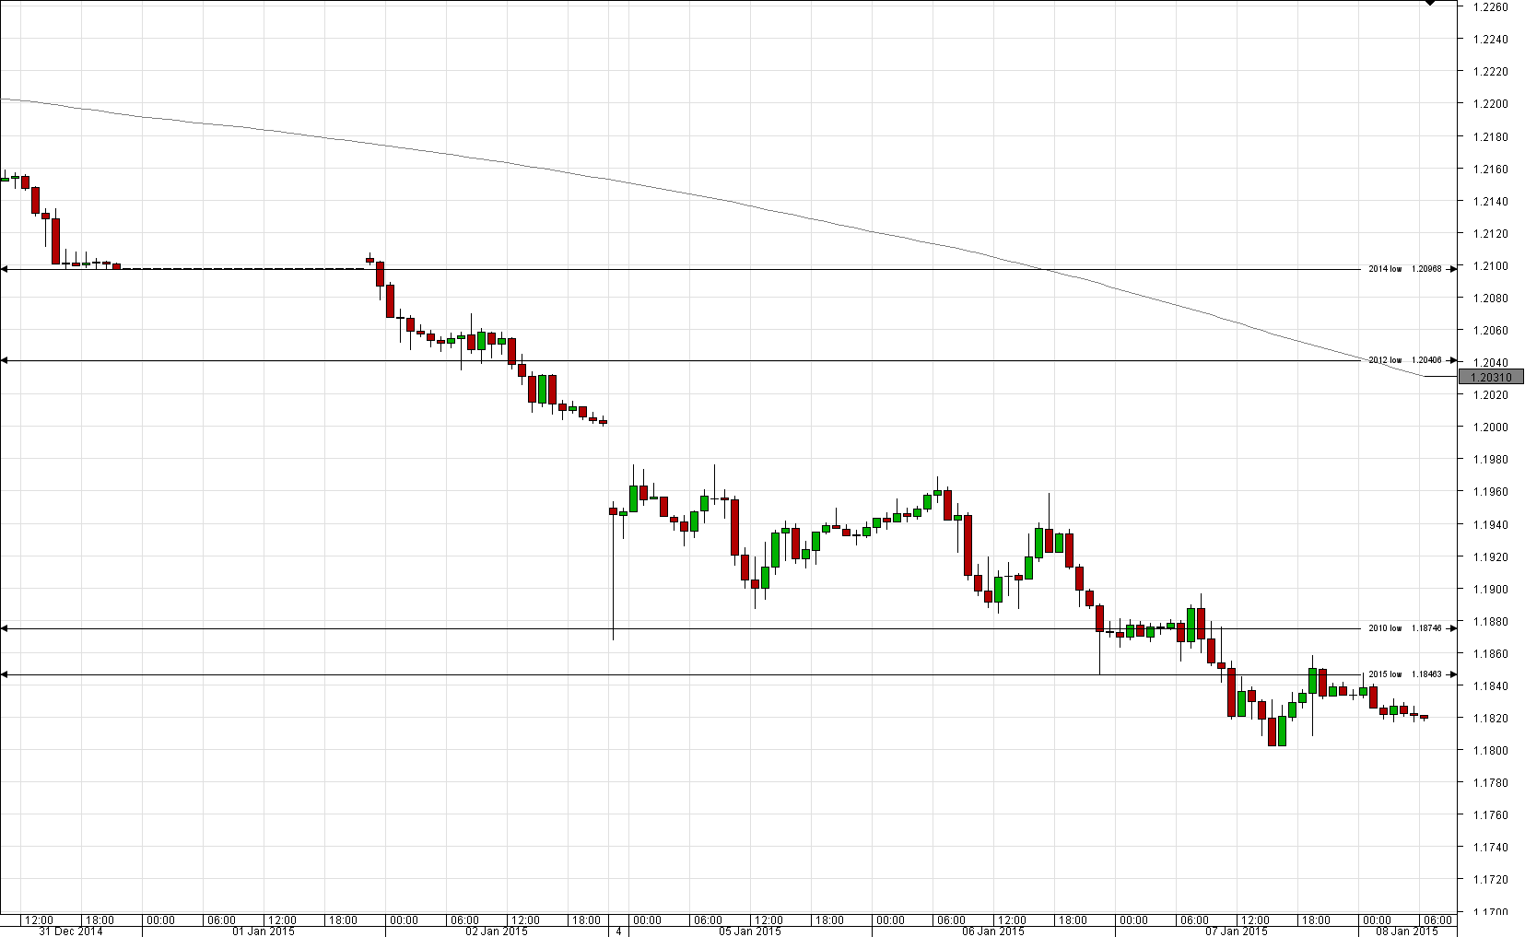Screen dimensions: 1525x937
Task: Click the right arrow end of 2014 low line
Action: [x=1453, y=269]
